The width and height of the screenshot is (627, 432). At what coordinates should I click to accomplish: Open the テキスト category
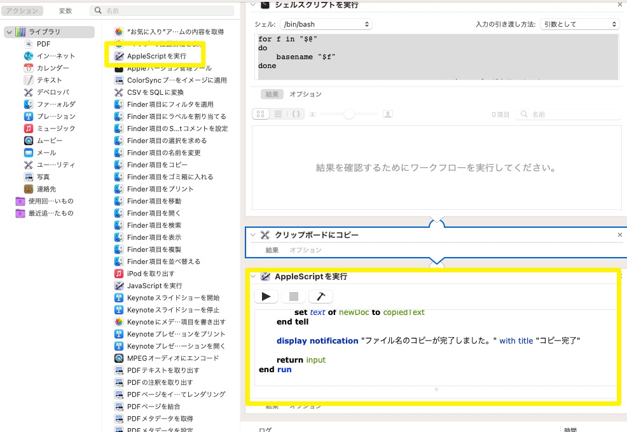[x=50, y=80]
